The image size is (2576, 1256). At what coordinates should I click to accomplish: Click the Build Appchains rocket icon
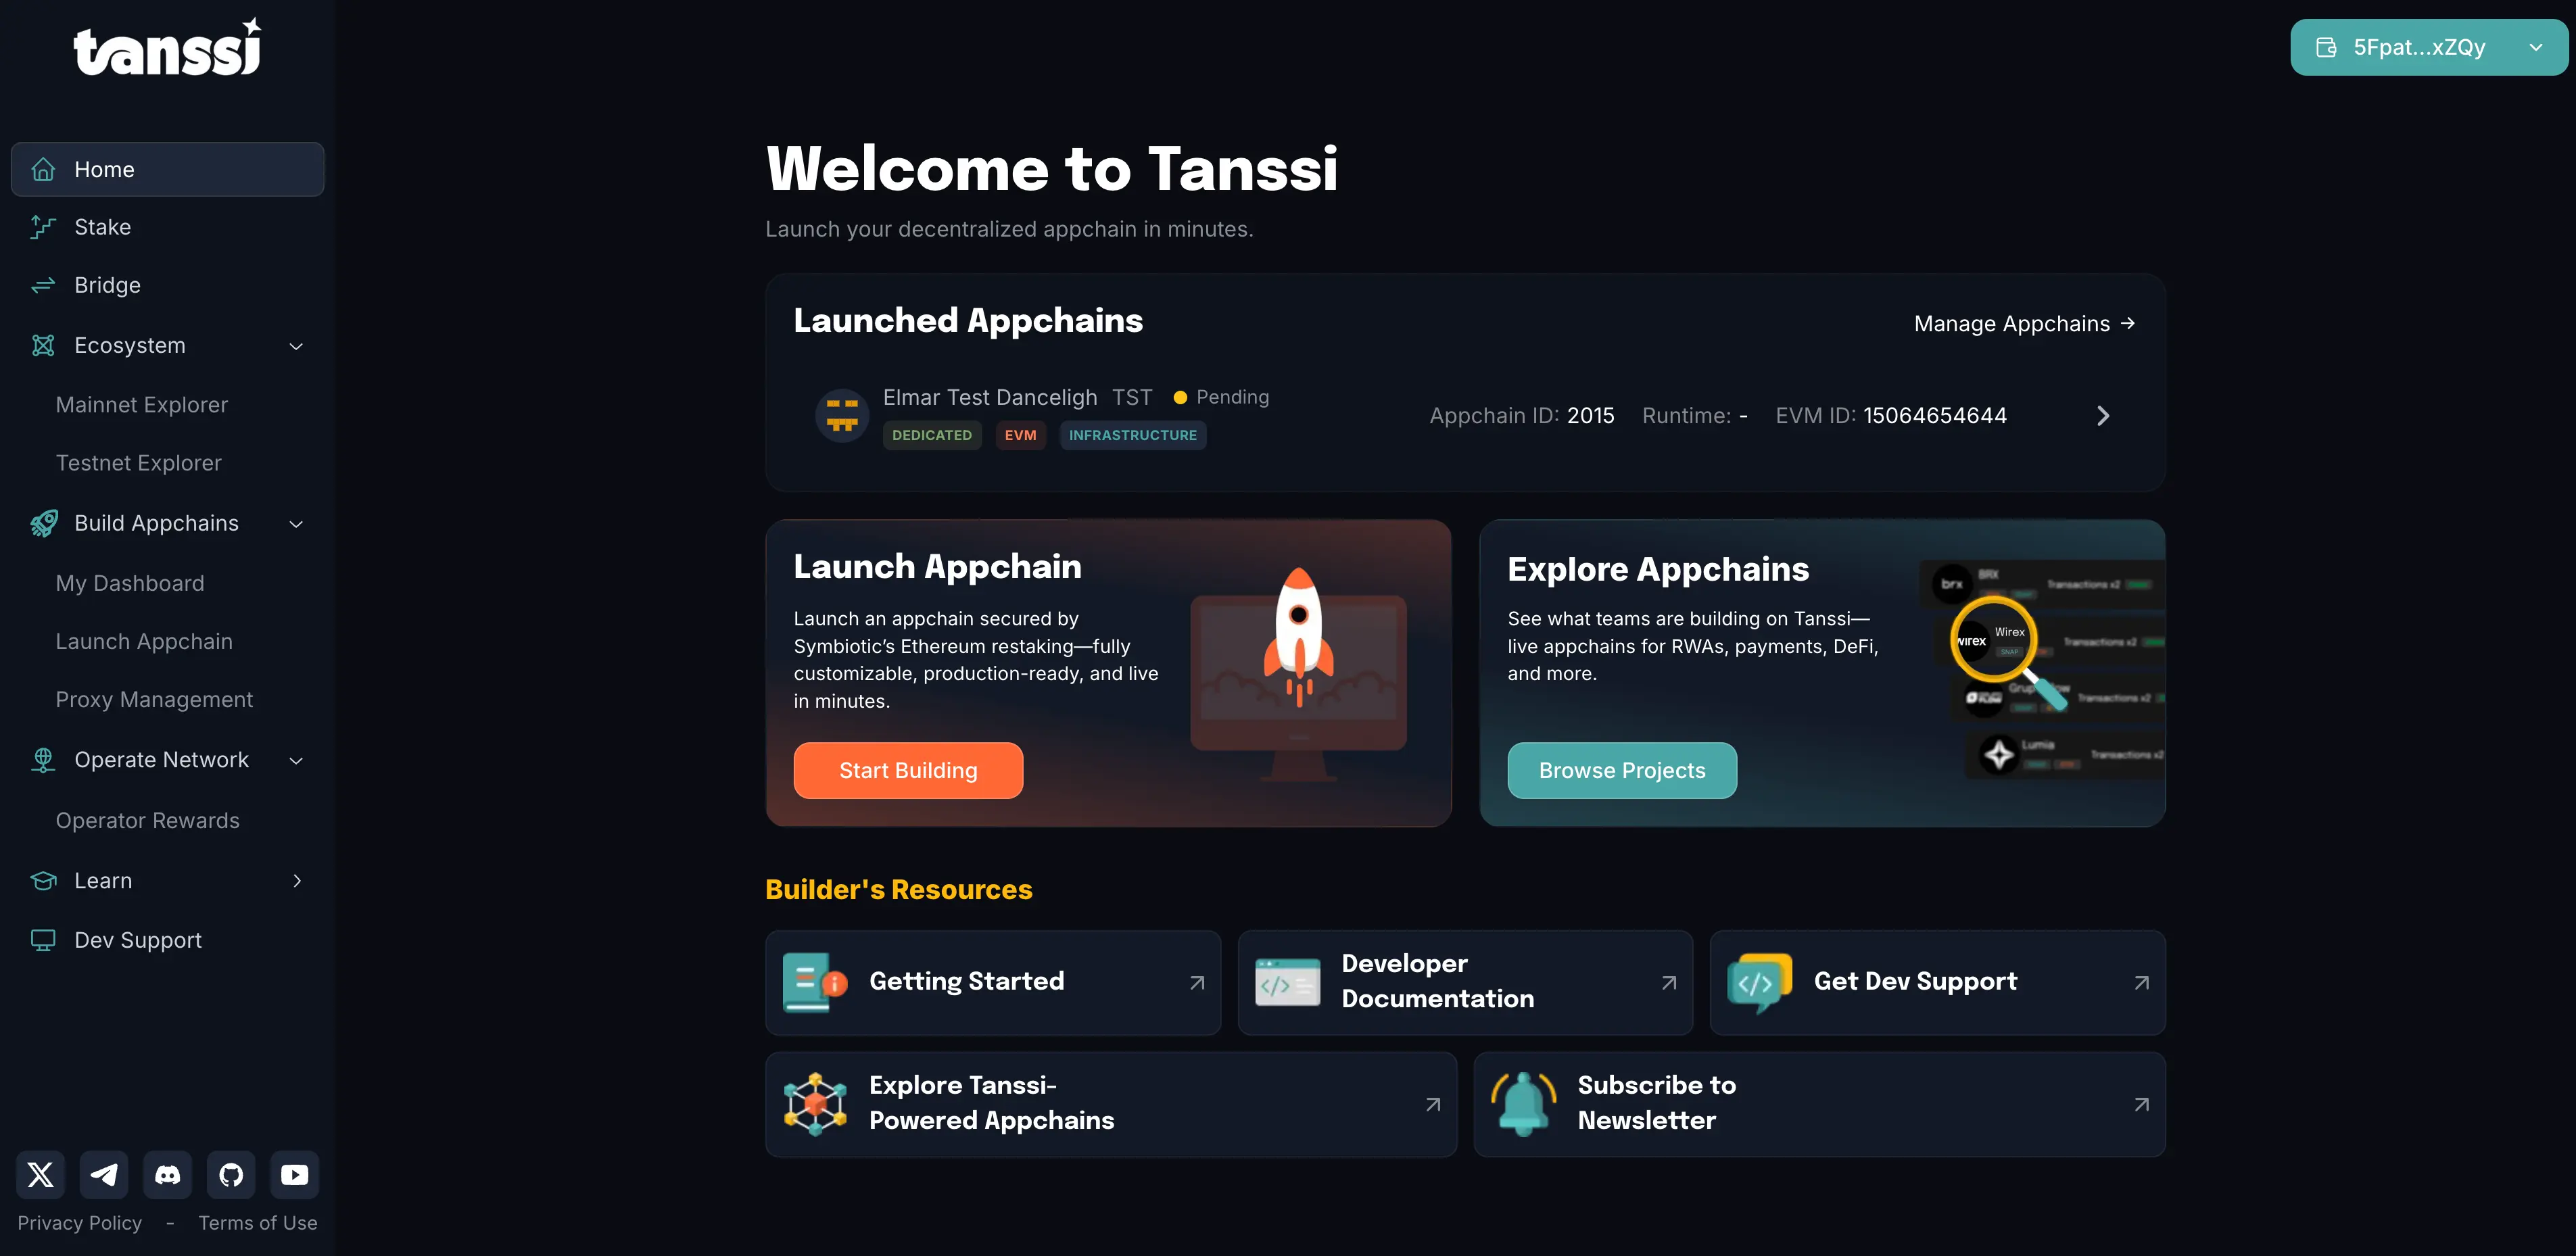(43, 523)
